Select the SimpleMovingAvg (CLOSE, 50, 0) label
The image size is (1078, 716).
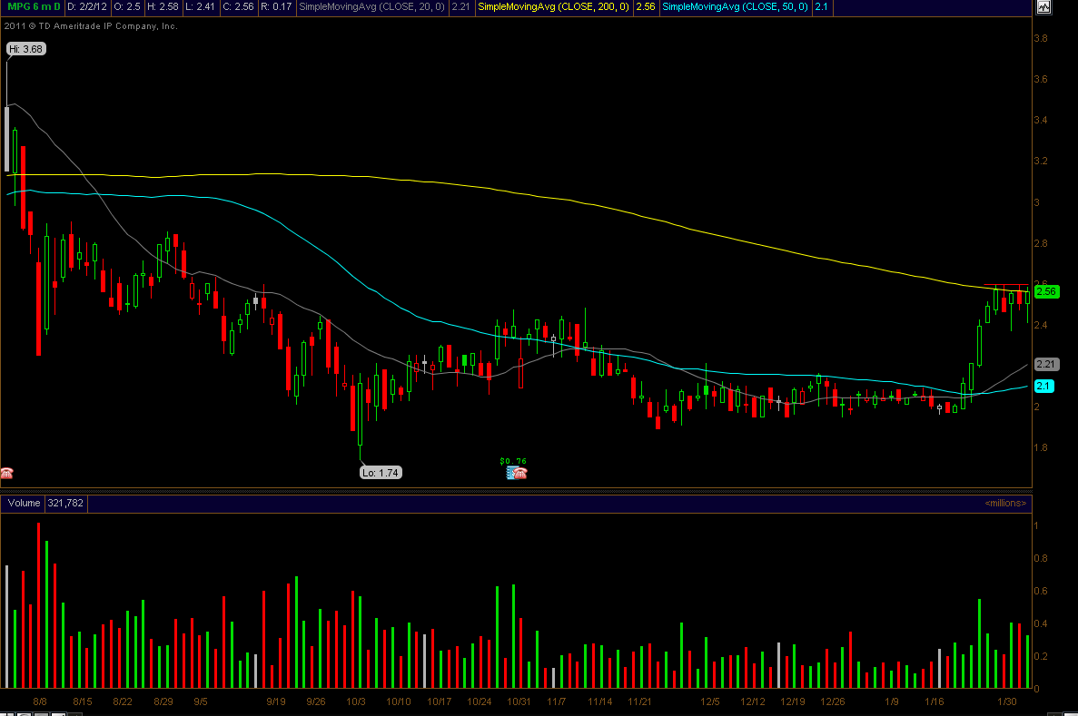(735, 7)
